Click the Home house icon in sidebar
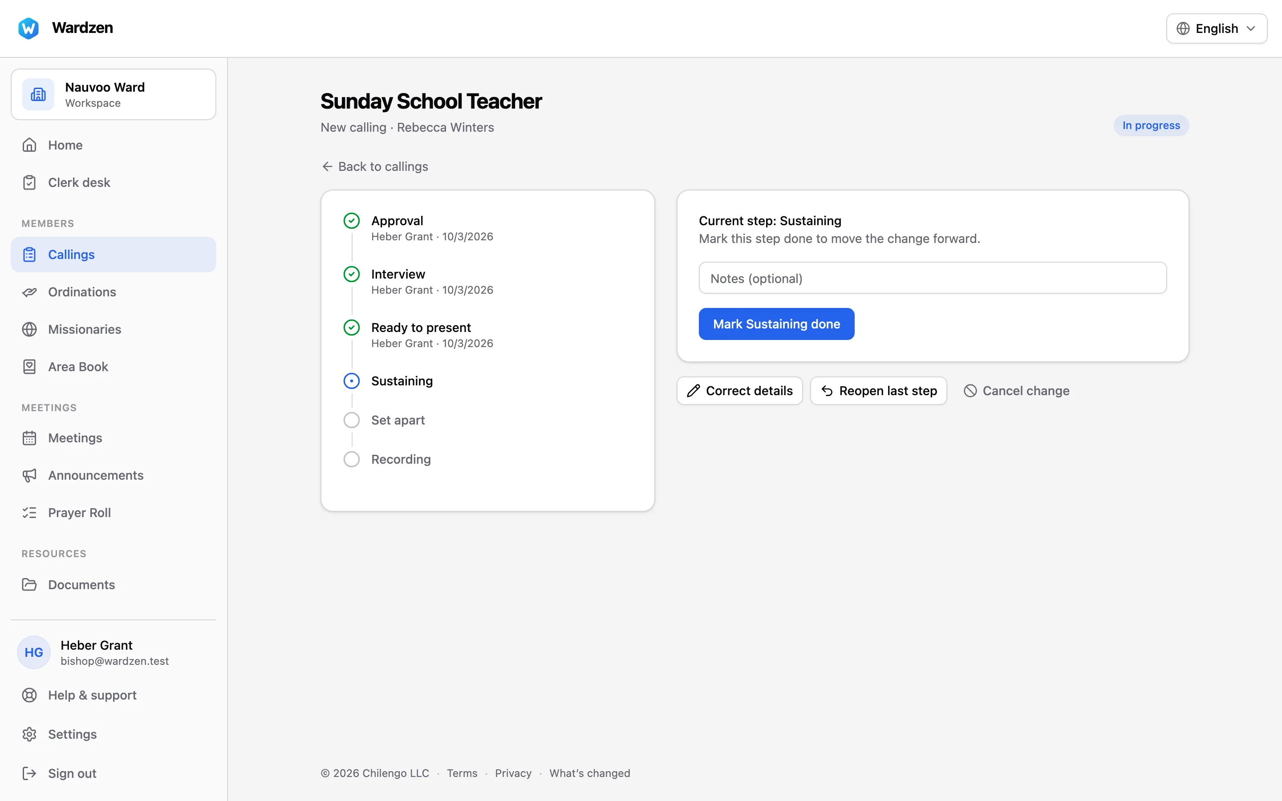The width and height of the screenshot is (1282, 801). click(x=29, y=145)
